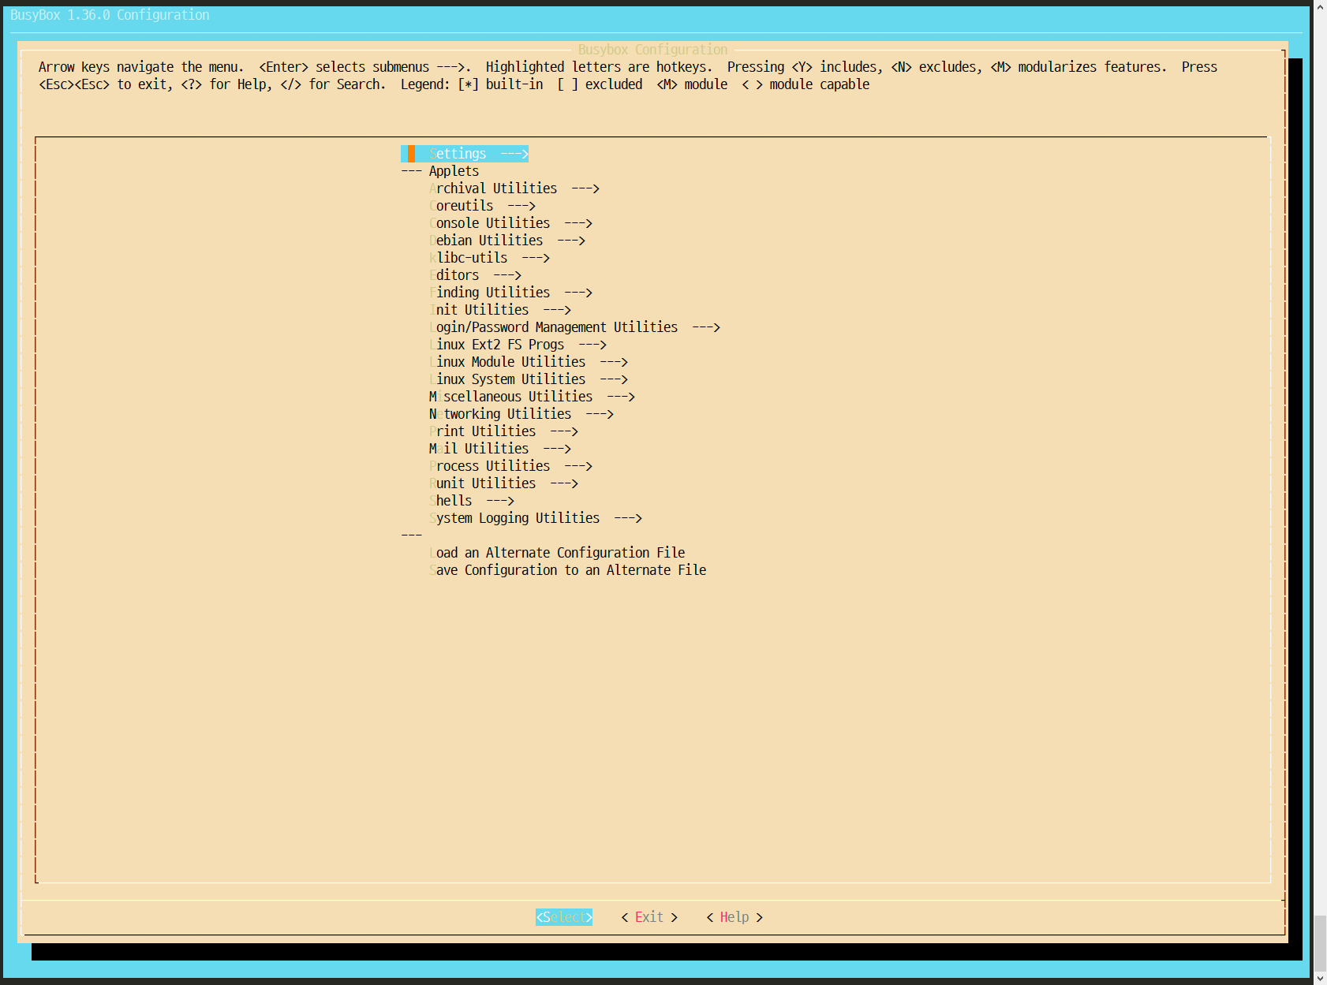Open Linux System Utilities submenu
The image size is (1327, 985).
pyautogui.click(x=529, y=379)
